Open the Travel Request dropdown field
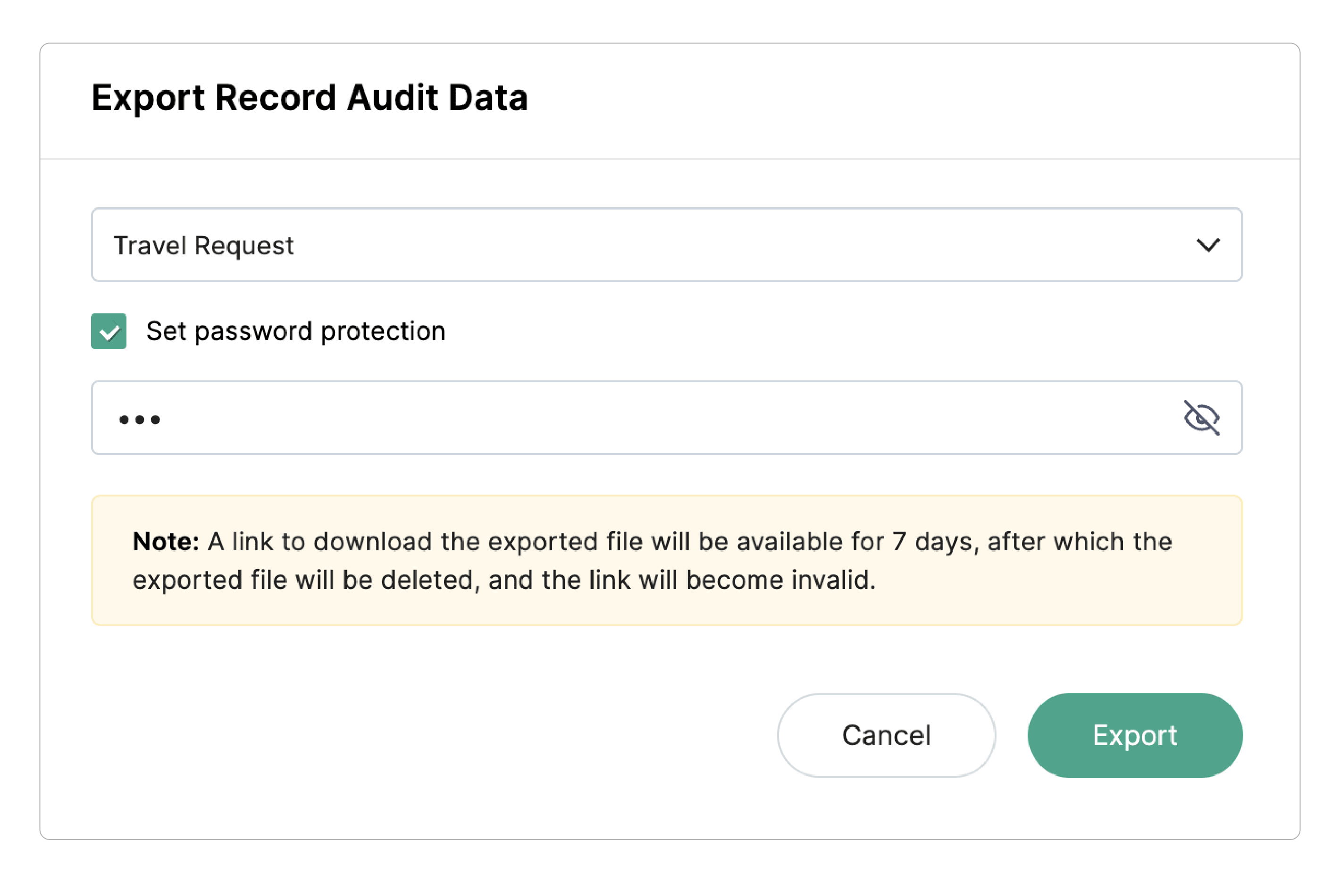Viewport: 1340px width, 883px height. (667, 245)
